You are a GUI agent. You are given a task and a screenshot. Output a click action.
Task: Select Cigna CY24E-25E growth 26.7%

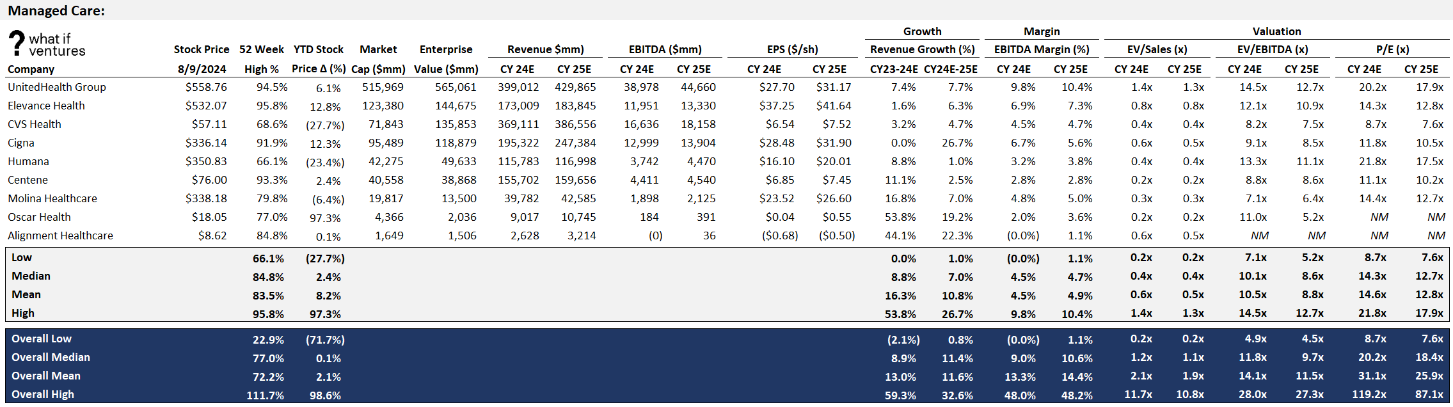tap(957, 143)
